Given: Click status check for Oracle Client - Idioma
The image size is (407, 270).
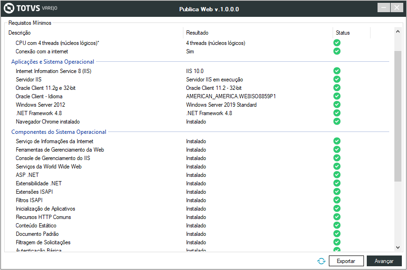Looking at the screenshot, I should (337, 96).
